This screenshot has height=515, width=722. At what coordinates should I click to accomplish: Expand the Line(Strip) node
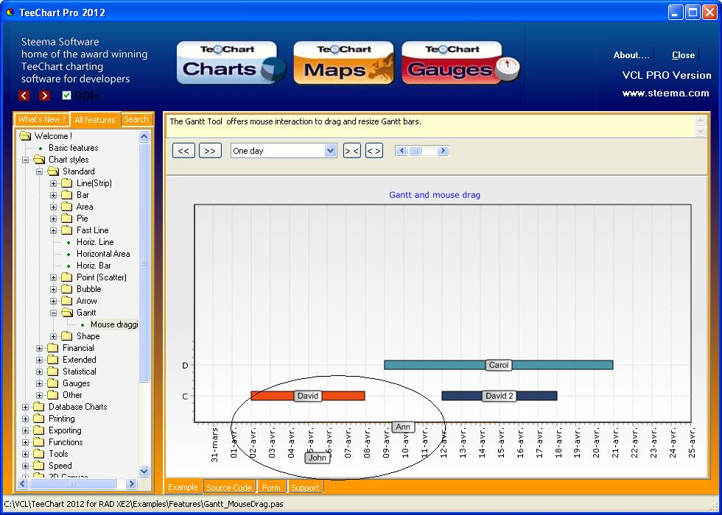point(53,183)
